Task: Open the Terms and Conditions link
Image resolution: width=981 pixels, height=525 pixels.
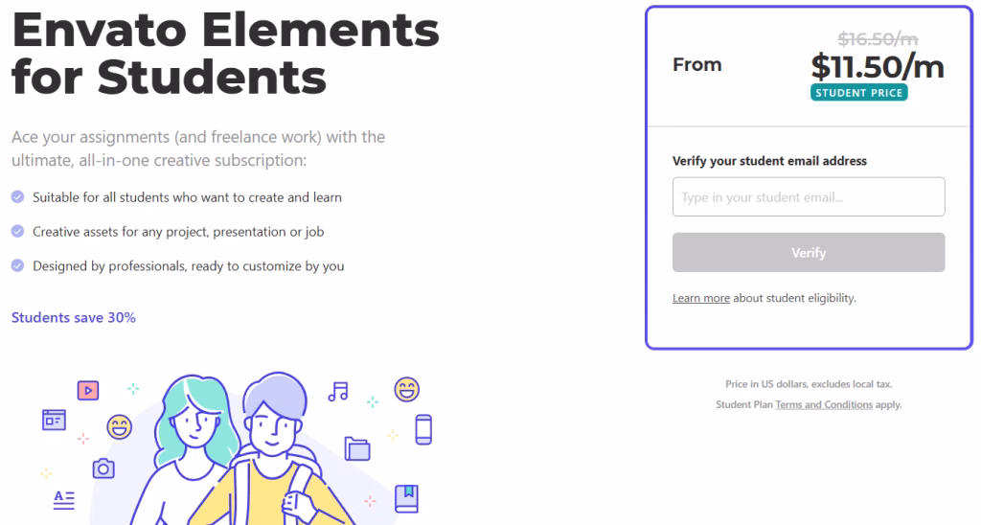Action: 824,405
